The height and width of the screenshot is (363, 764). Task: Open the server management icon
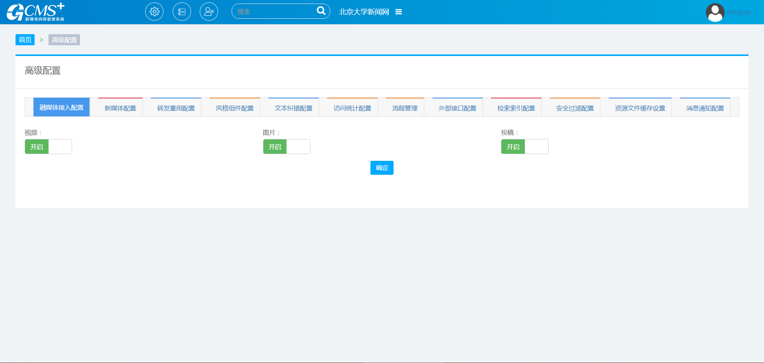182,12
